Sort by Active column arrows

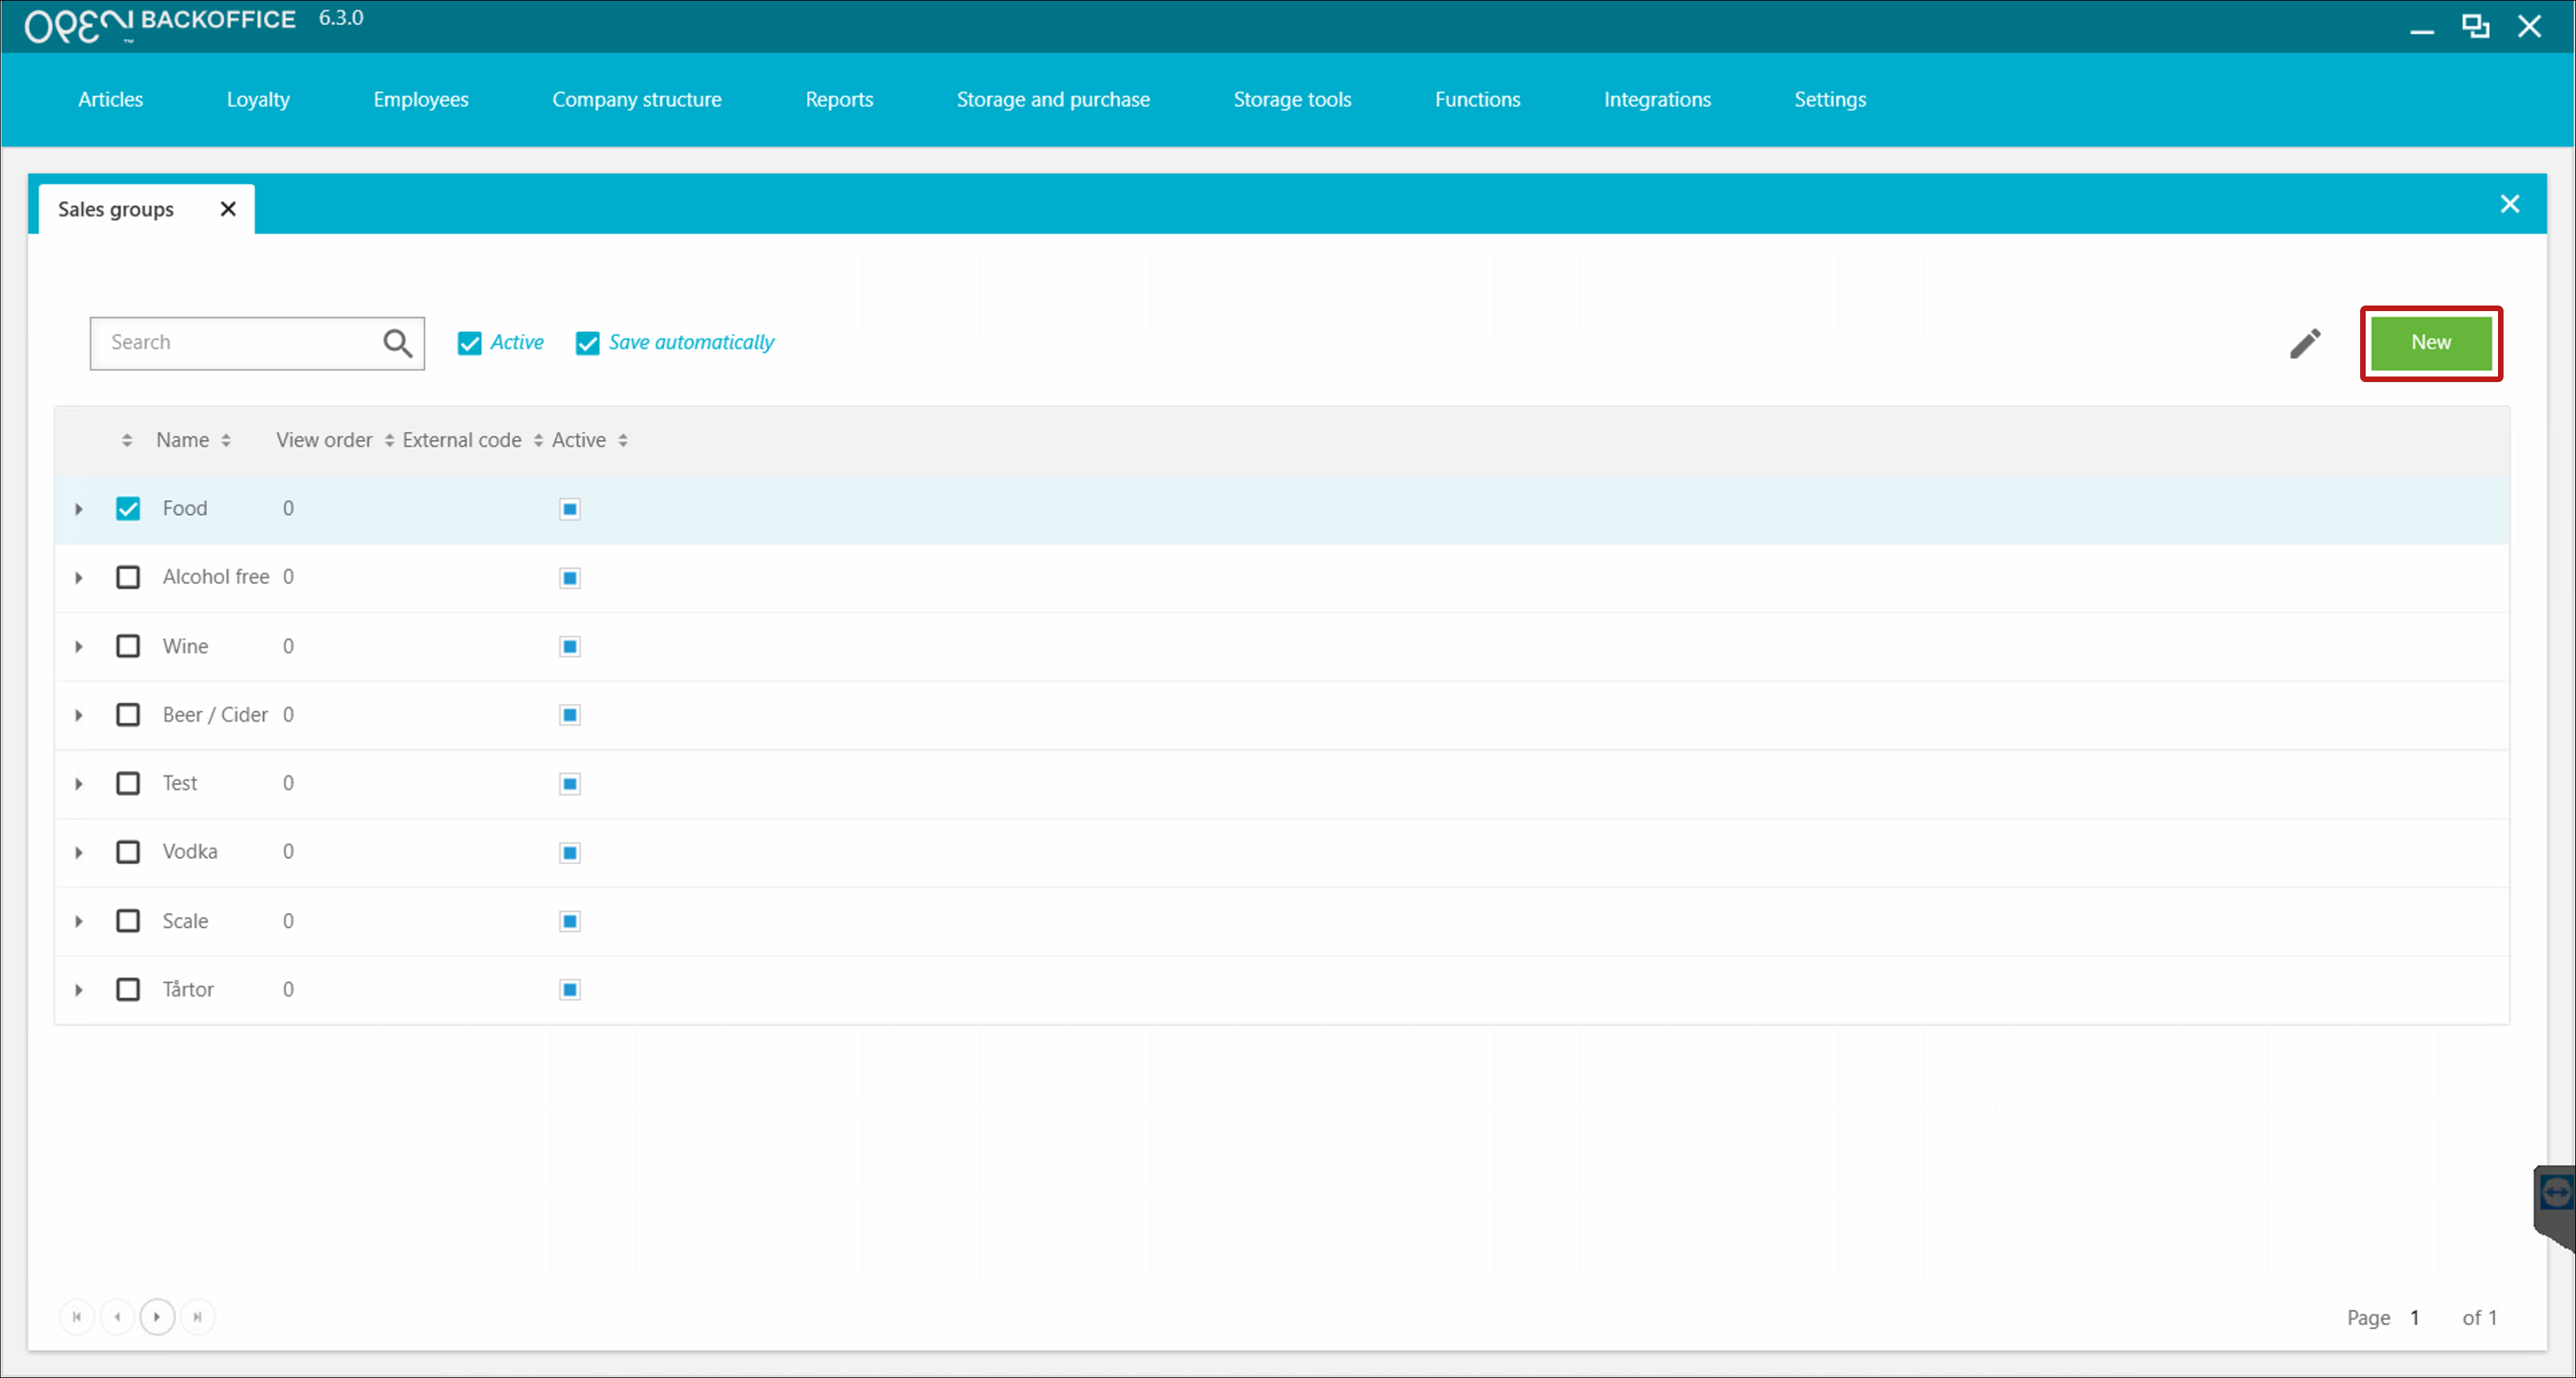tap(623, 441)
